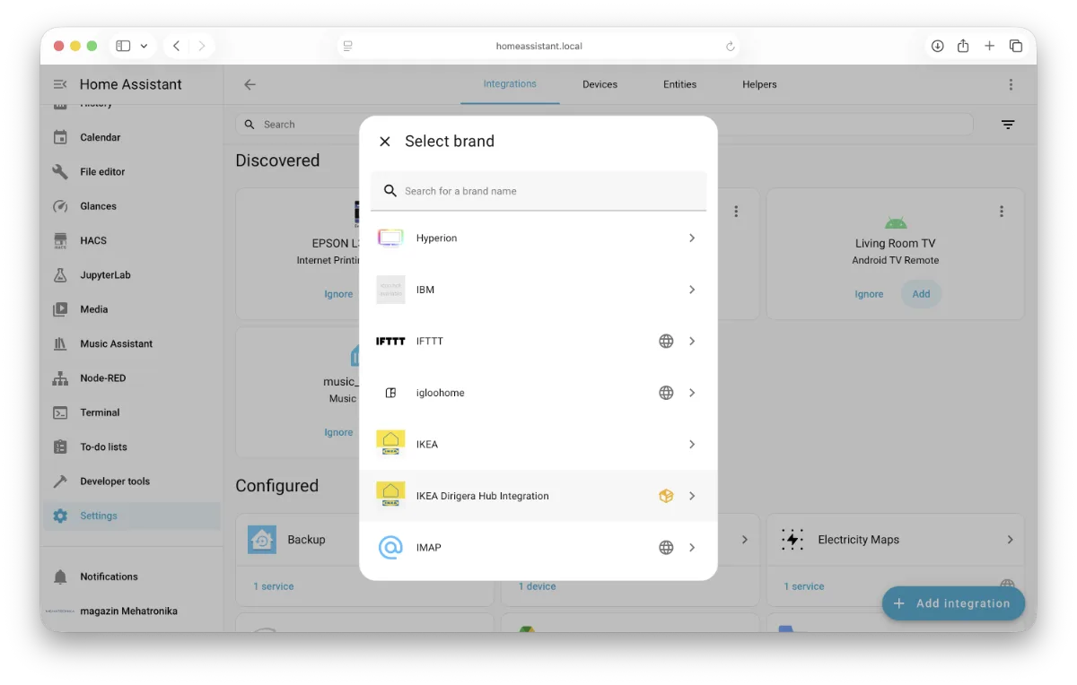Expand the Hyperion brand entry
This screenshot has width=1077, height=685.
click(691, 238)
